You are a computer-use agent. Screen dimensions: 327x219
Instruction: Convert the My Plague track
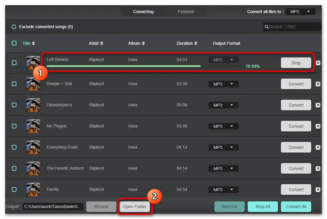click(296, 126)
